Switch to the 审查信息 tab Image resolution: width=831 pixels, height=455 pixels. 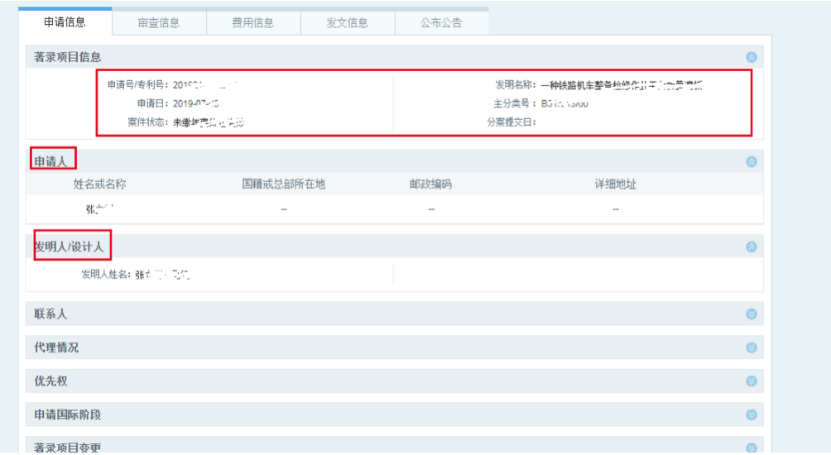(x=158, y=23)
